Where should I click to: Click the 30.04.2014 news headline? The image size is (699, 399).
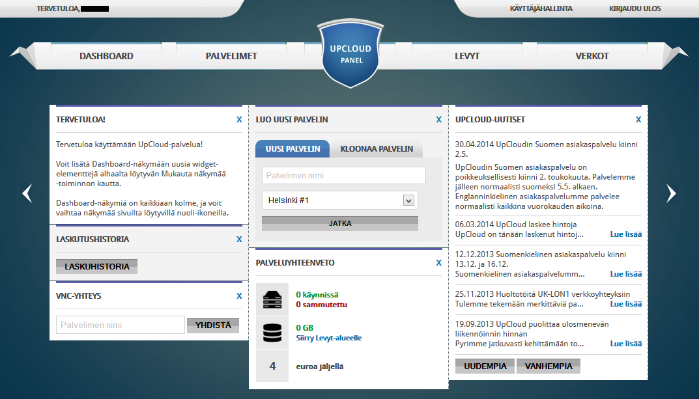coord(547,149)
